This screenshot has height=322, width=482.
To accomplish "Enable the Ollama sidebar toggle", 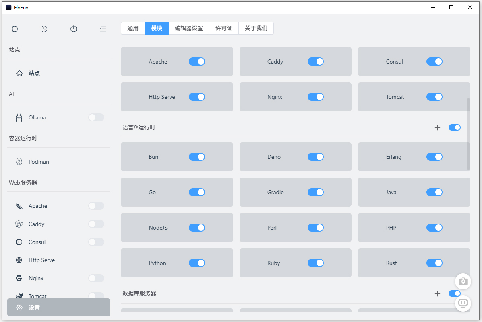I will point(96,117).
